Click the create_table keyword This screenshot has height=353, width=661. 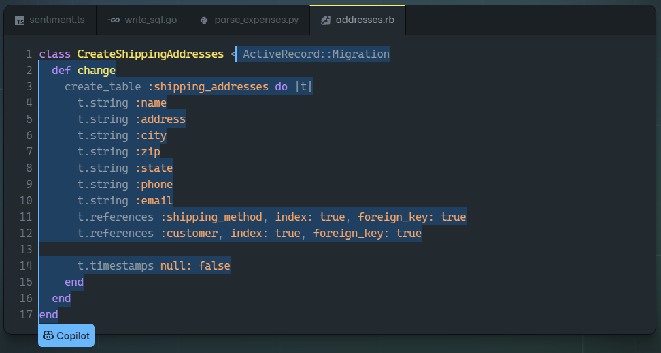103,87
